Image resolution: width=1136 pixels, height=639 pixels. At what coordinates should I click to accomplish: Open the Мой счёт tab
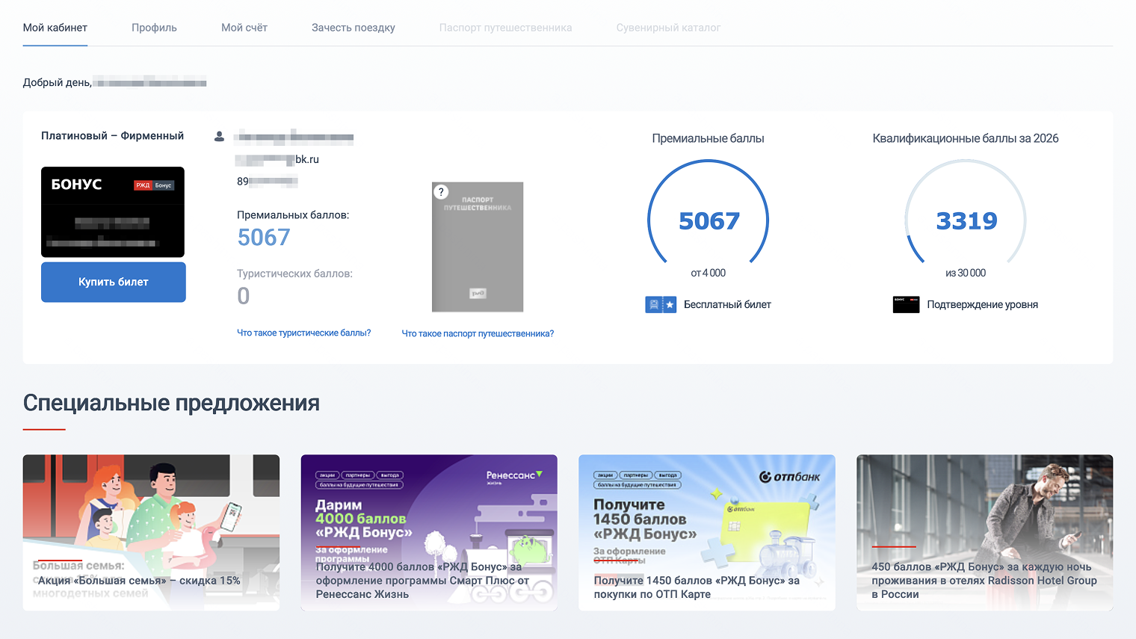pyautogui.click(x=244, y=28)
